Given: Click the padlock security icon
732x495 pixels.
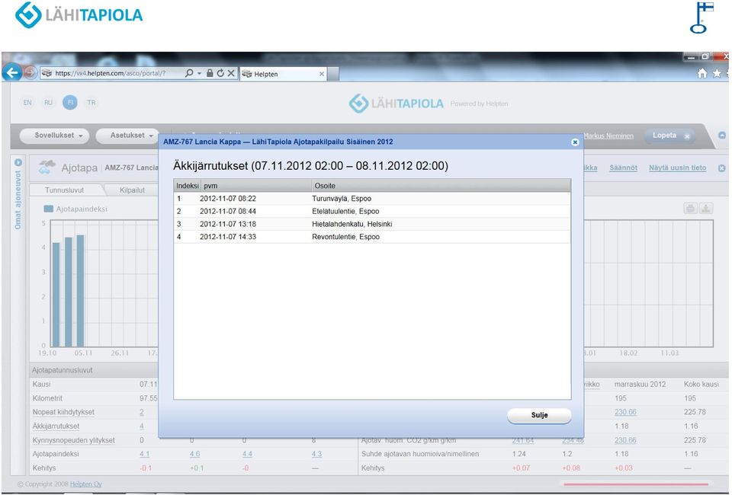Looking at the screenshot, I should click(210, 73).
